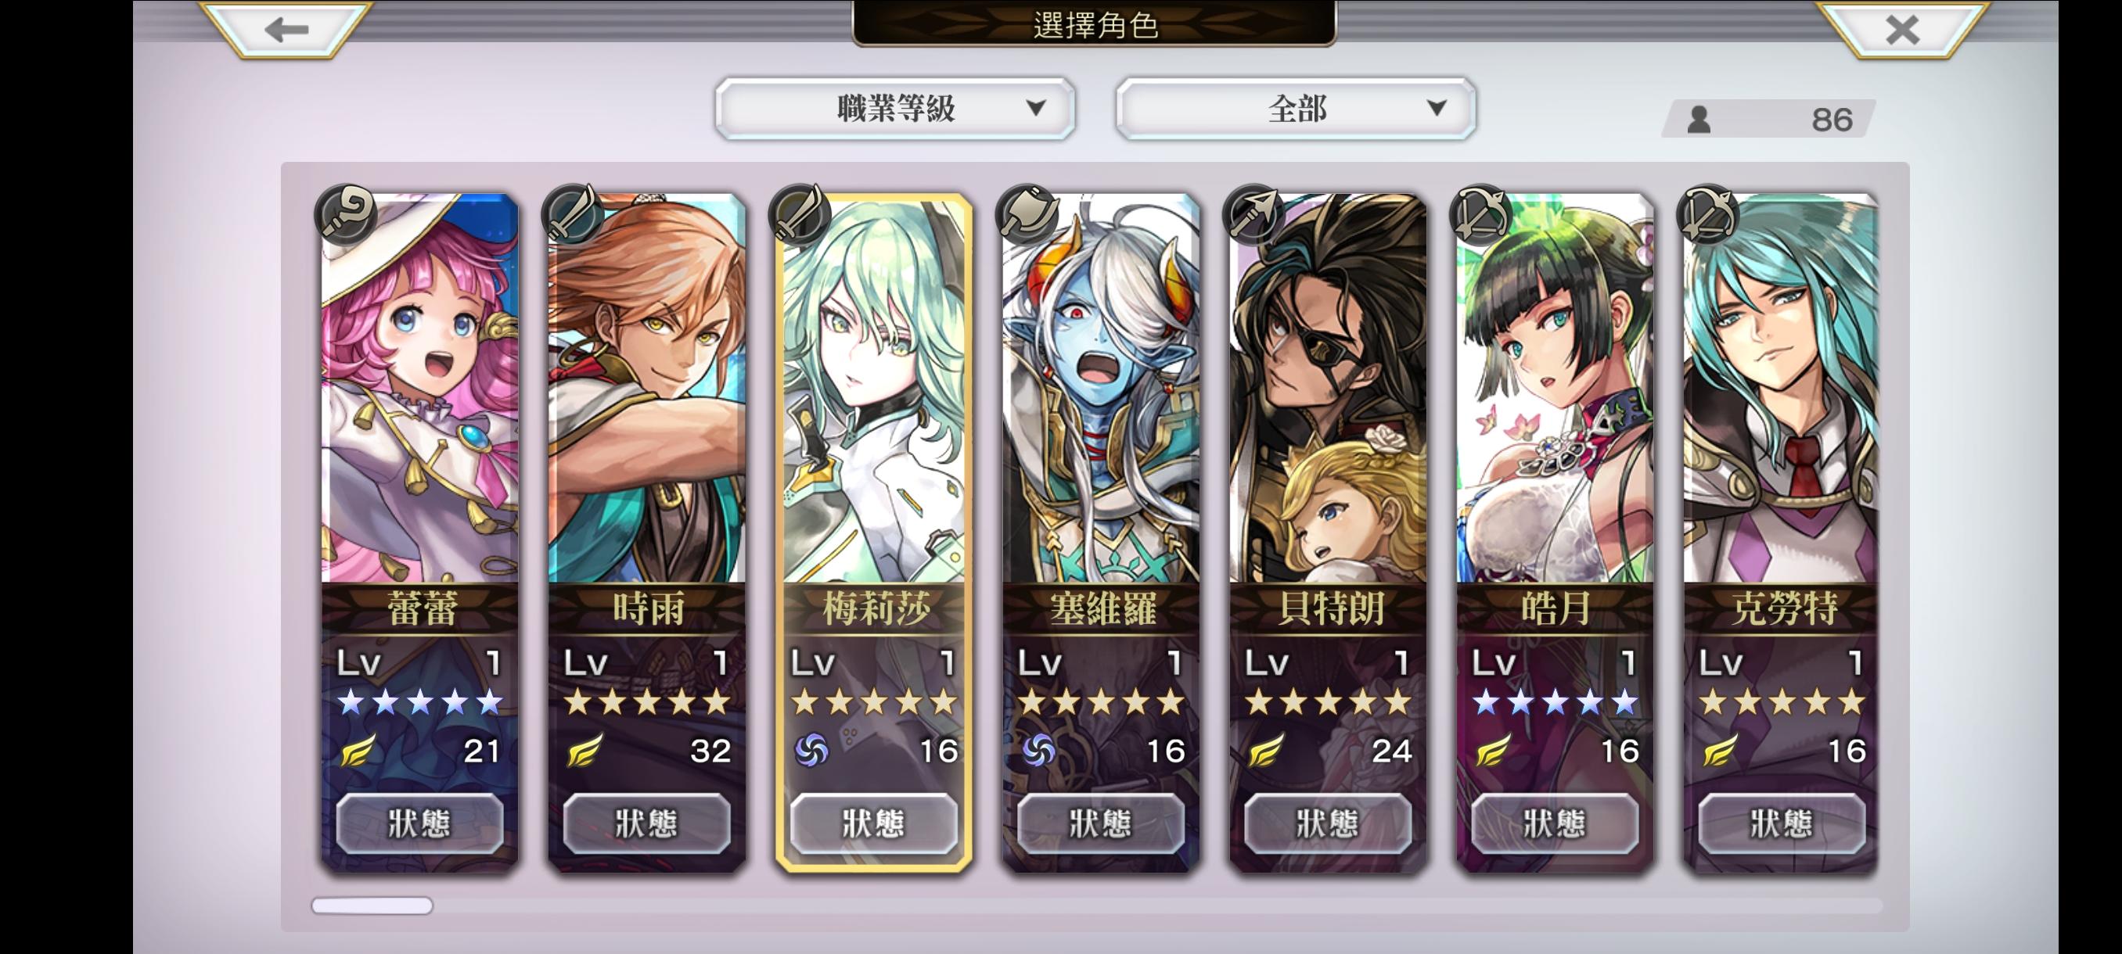Click the arrow of the 職業等級 dropdown
2122x954 pixels.
coord(1036,108)
